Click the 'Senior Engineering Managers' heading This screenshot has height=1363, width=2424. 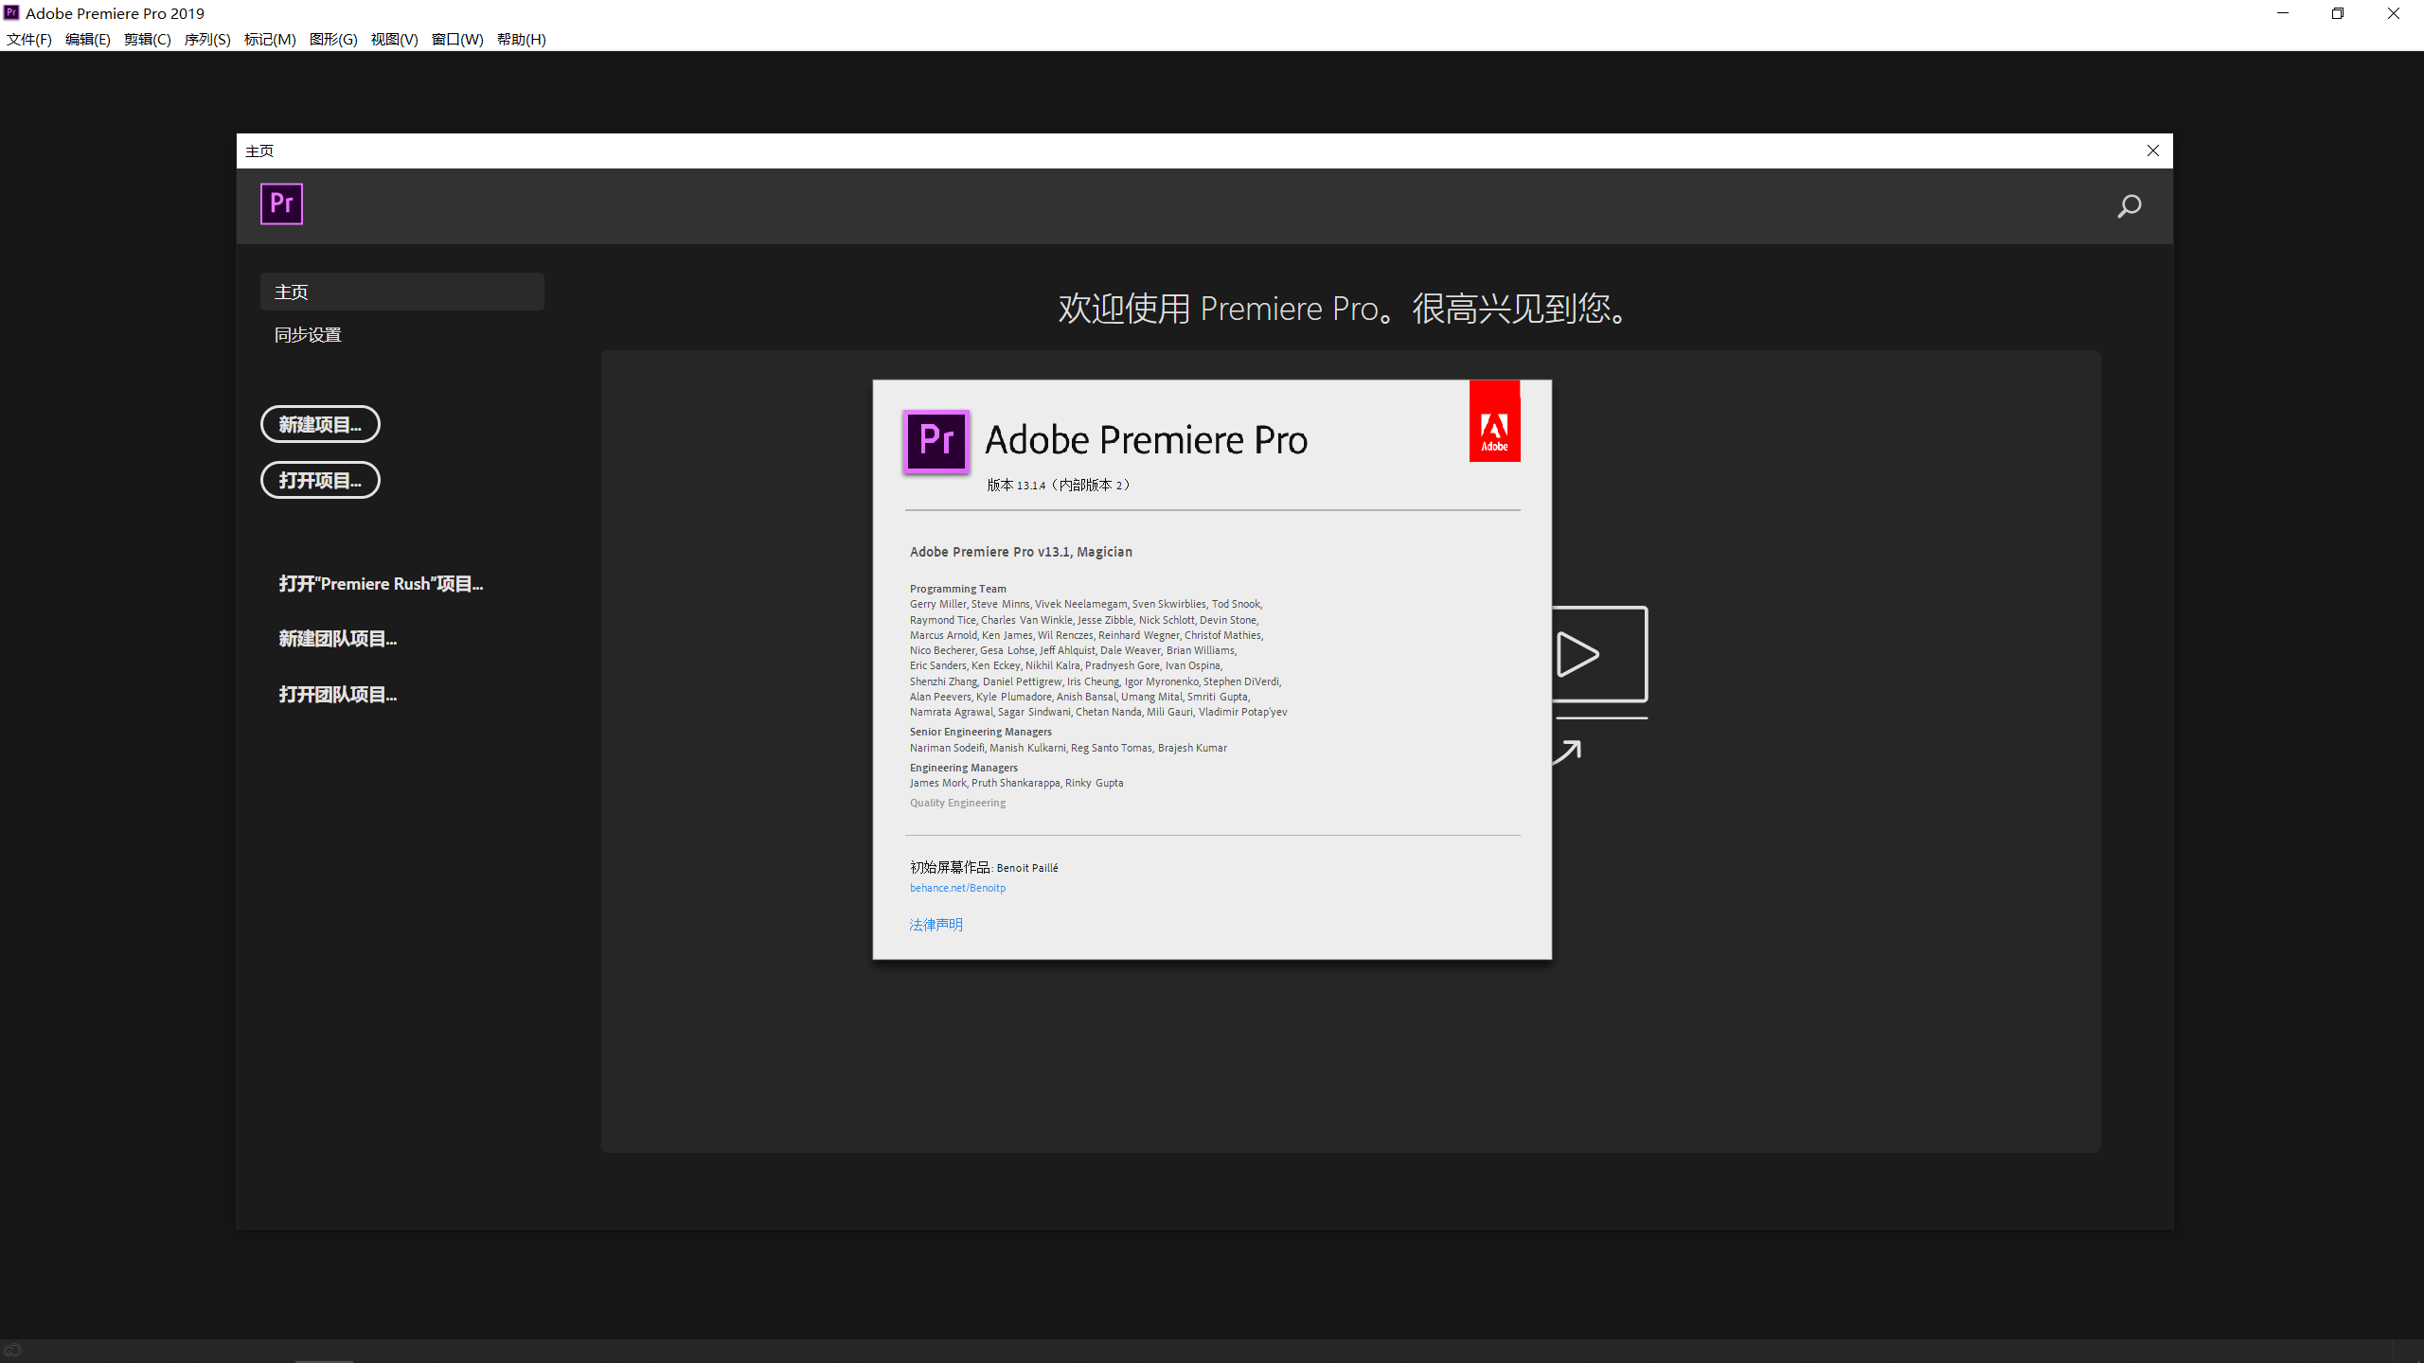[x=980, y=732]
